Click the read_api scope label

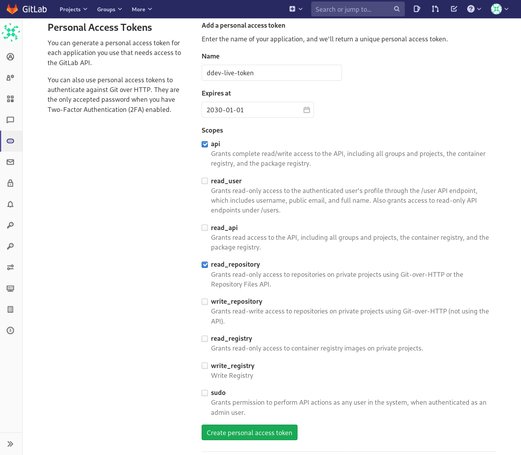tap(224, 228)
